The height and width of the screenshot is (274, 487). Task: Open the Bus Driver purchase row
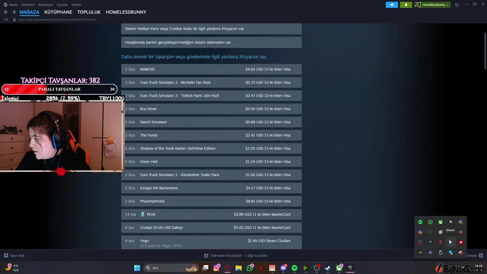point(212,109)
